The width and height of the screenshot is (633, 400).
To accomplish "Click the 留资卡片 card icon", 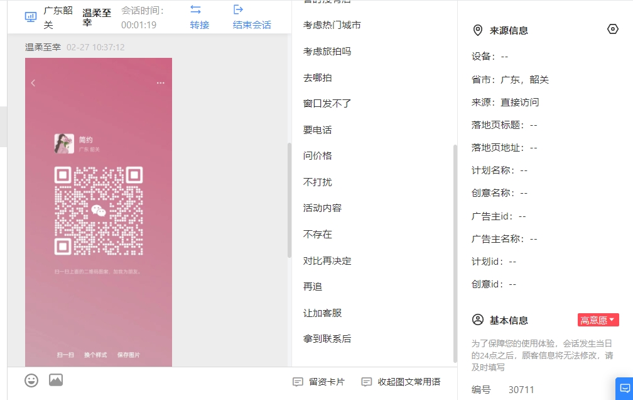I will click(298, 382).
